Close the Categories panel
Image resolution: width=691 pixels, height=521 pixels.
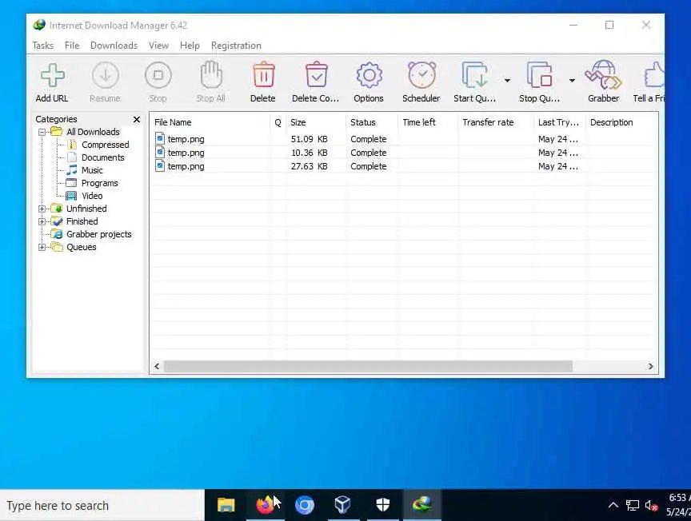(137, 119)
